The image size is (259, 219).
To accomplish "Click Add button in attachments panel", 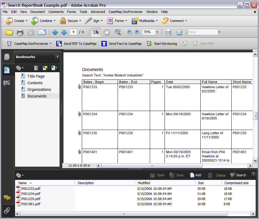I will tap(195, 175).
